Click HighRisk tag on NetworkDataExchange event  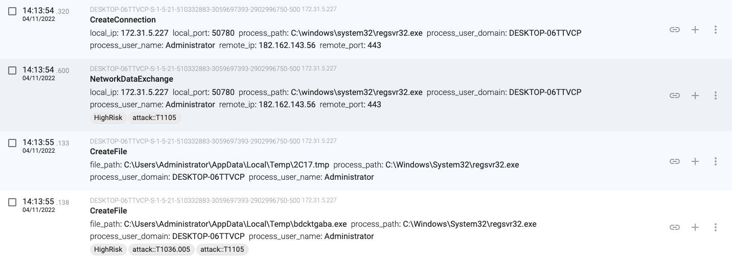(108, 118)
